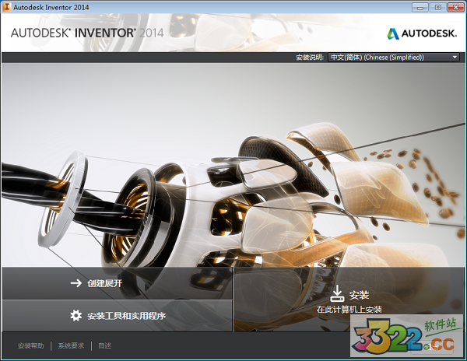Click the download icon beside 安装

coord(337,293)
